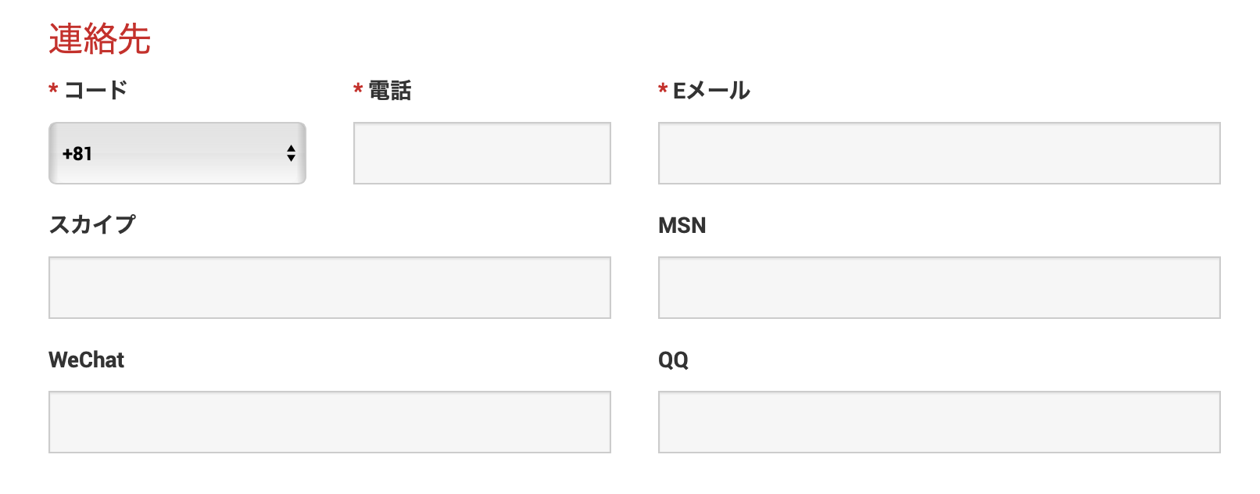The height and width of the screenshot is (494, 1260).
Task: Click the スカイプ field label
Action: (x=92, y=225)
